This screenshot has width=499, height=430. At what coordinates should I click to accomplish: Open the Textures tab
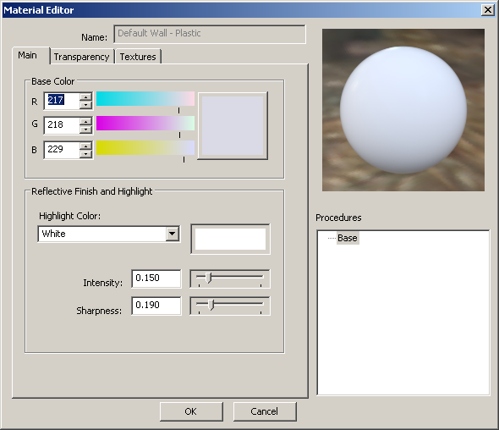(138, 57)
